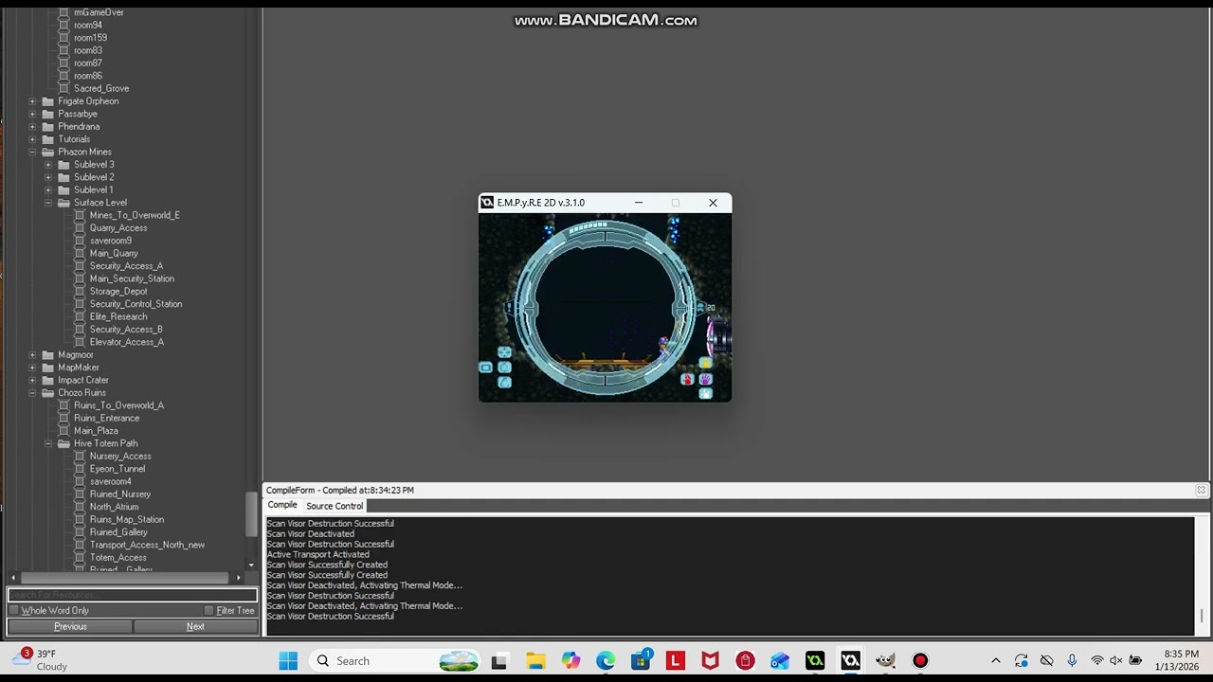
Task: Switch to green GameMaker taskbar icon
Action: (x=815, y=660)
